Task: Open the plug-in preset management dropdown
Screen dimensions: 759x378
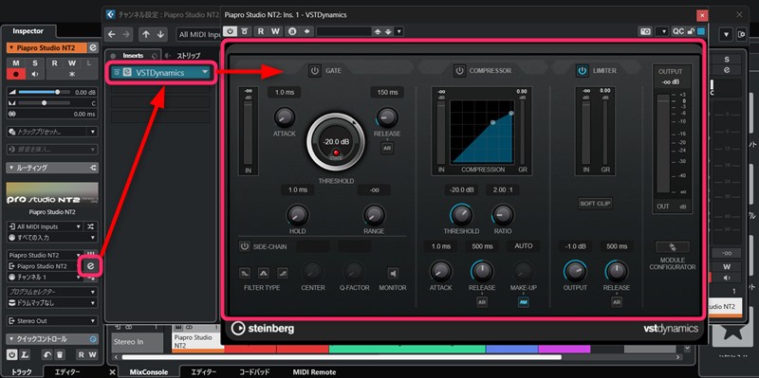Action: click(398, 31)
